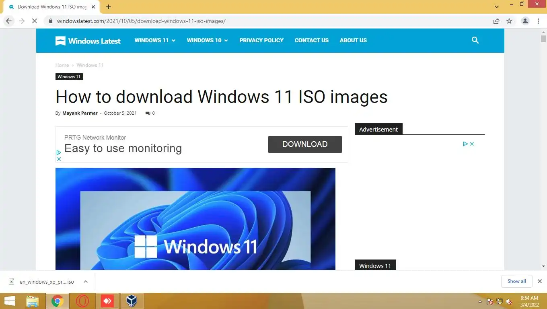Open the PRIVACY POLICY page
Viewport: 547px width, 309px height.
click(x=261, y=40)
